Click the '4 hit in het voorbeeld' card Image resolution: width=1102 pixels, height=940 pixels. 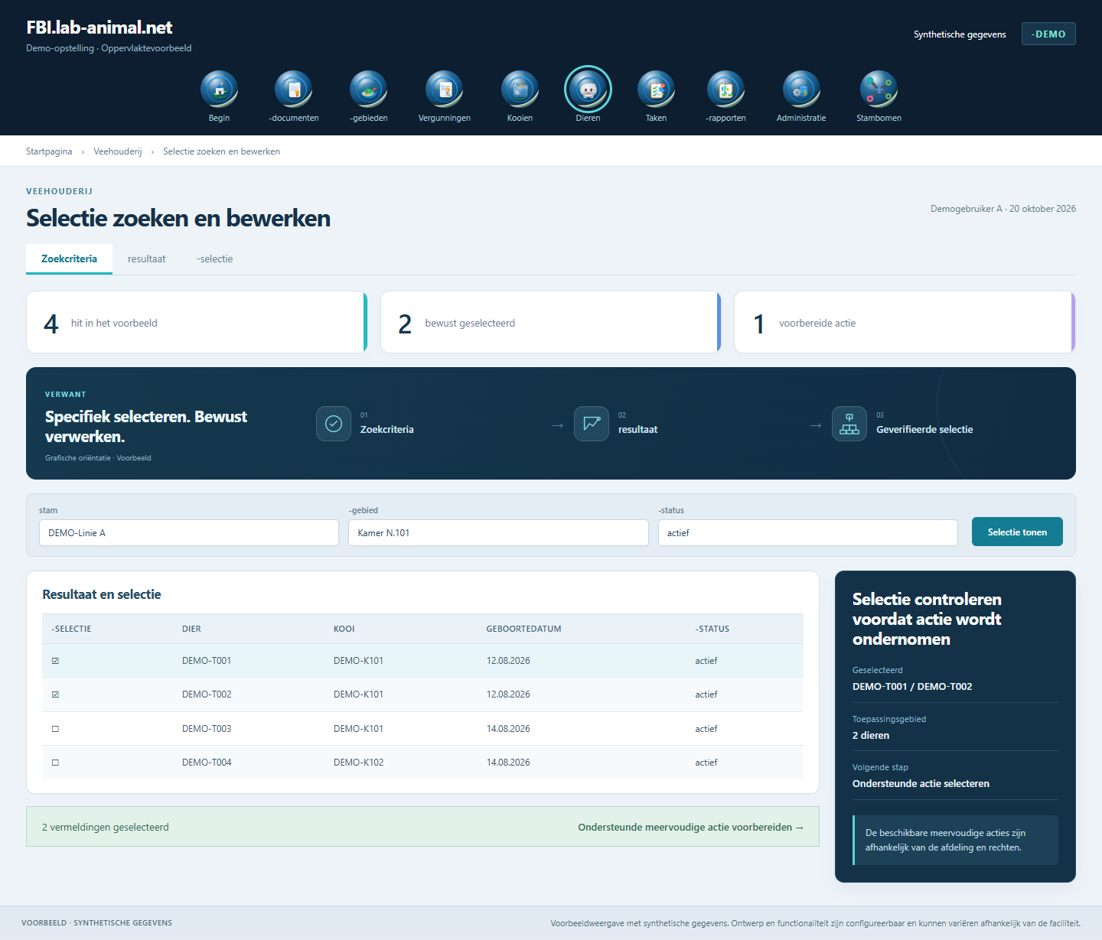click(x=197, y=322)
